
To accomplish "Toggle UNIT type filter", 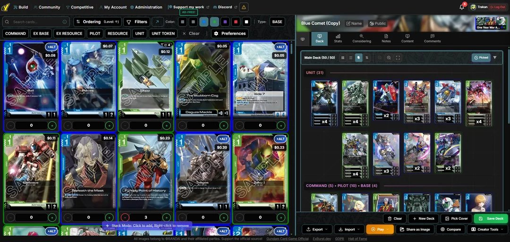I will click(x=140, y=34).
